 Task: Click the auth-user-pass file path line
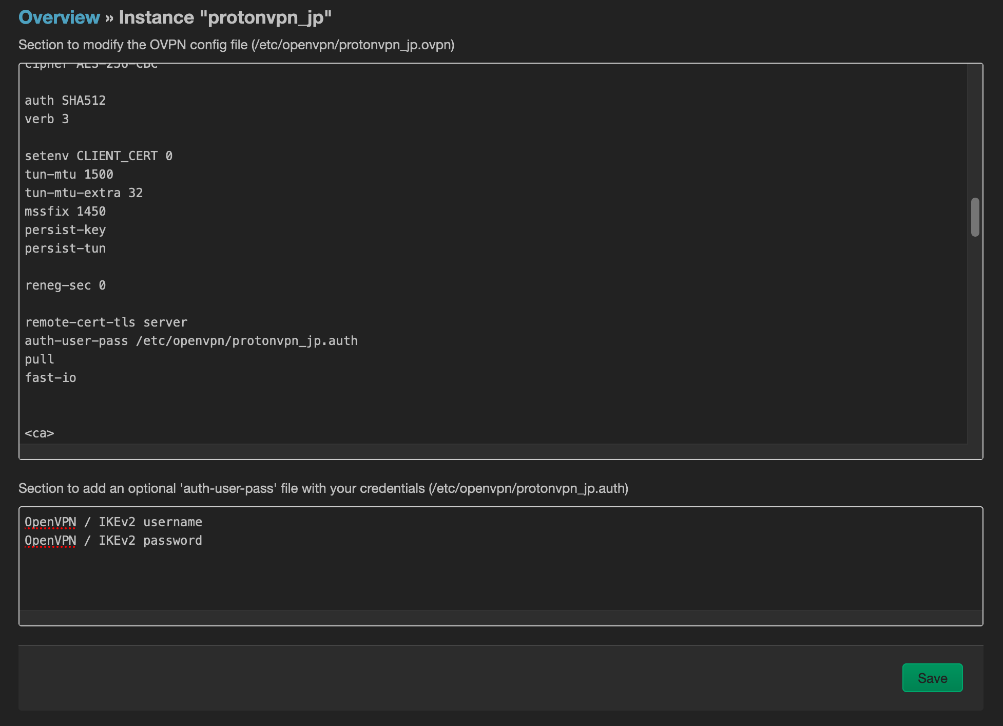point(191,341)
